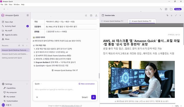
Task: Click the document vertical scrollbar
Action: (183, 34)
